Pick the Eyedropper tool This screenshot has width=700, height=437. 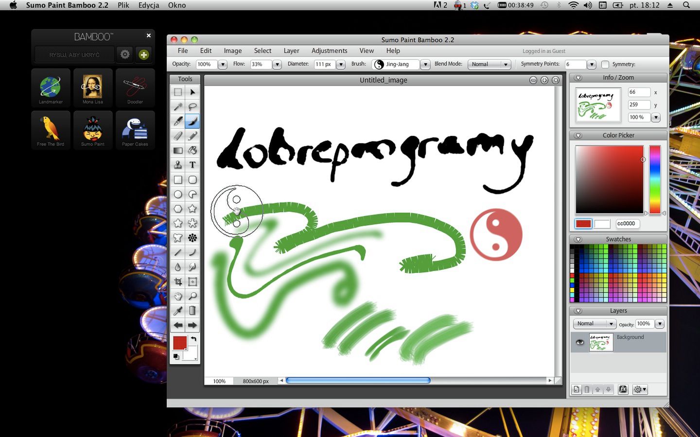(178, 310)
